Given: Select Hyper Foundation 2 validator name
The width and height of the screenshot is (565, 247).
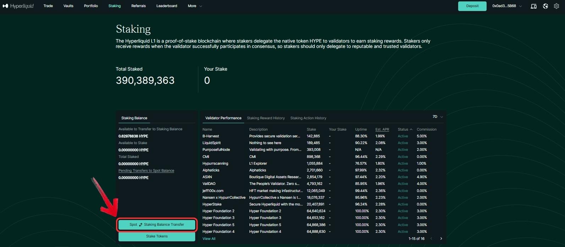Looking at the screenshot, I should tap(218, 211).
